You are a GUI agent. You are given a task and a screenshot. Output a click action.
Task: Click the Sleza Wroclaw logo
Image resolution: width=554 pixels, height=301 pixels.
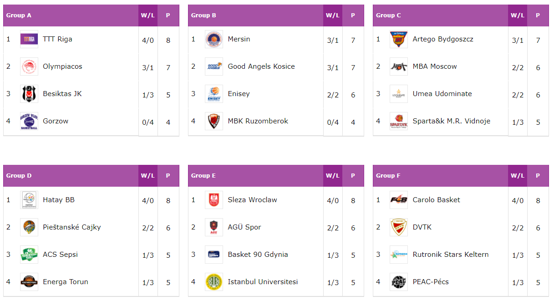(x=214, y=200)
